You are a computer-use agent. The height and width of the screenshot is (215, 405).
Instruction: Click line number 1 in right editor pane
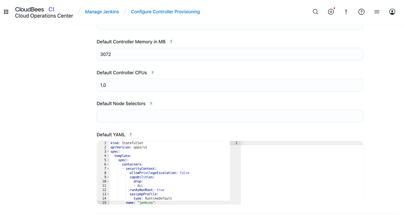(x=236, y=143)
